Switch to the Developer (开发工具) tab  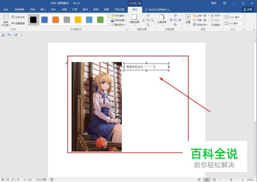119,9
